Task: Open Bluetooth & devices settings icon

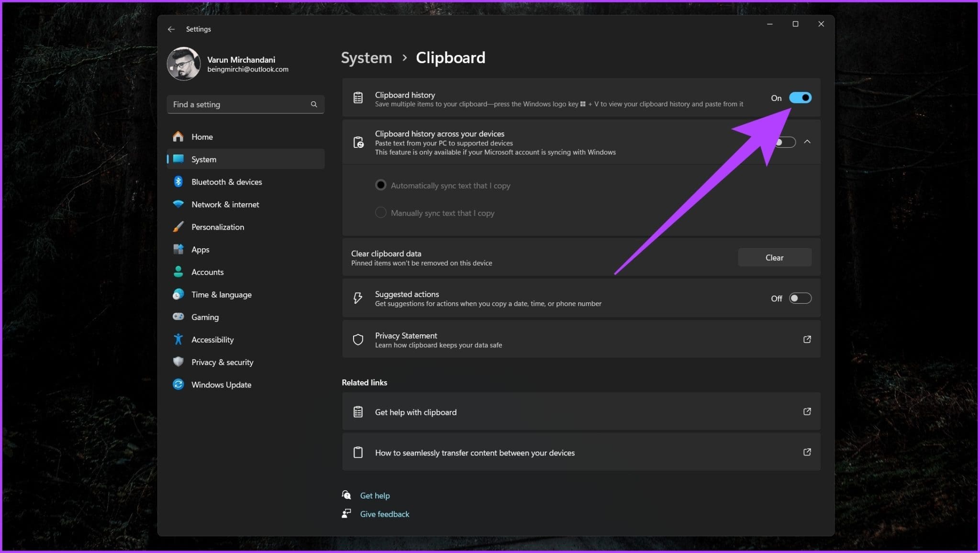Action: [178, 182]
